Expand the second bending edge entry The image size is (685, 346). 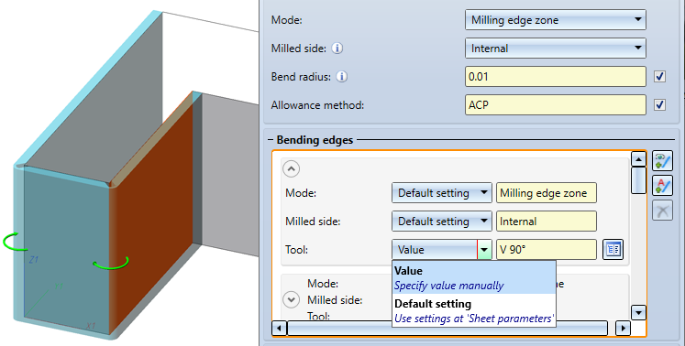[291, 299]
